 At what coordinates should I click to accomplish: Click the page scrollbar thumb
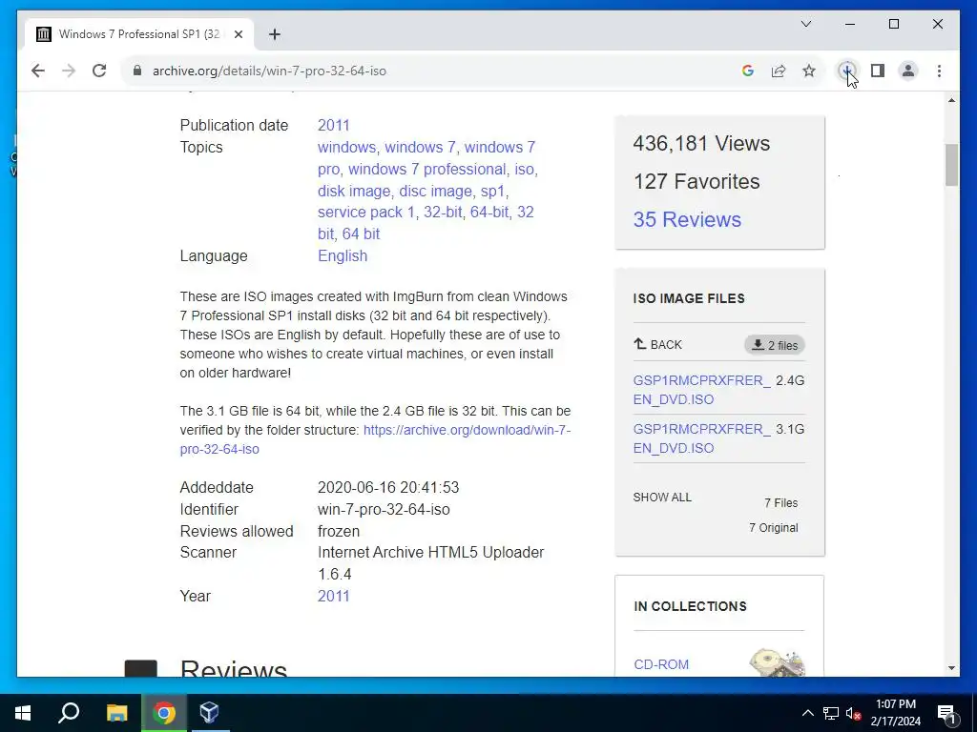click(x=951, y=165)
